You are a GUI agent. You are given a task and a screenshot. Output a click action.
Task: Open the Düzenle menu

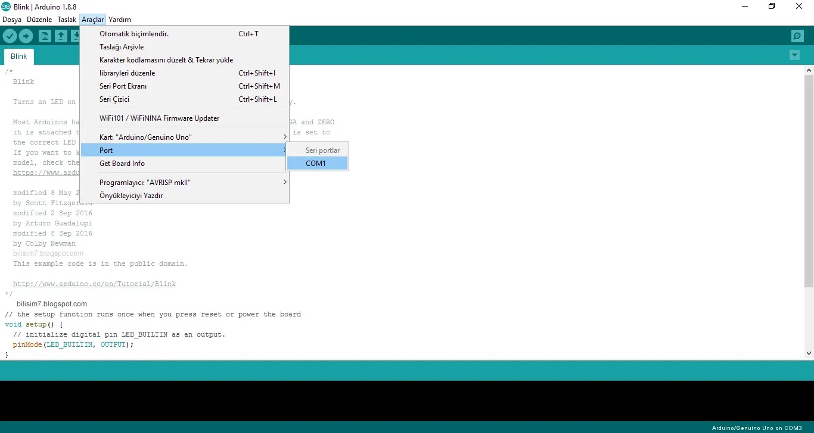[39, 20]
